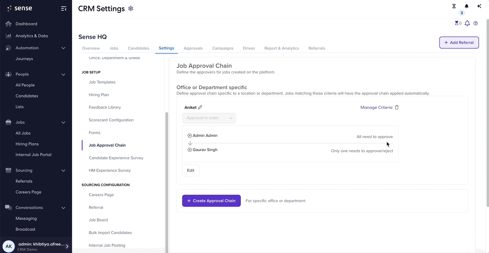Open Internal Job Portal in sidebar

[33, 155]
